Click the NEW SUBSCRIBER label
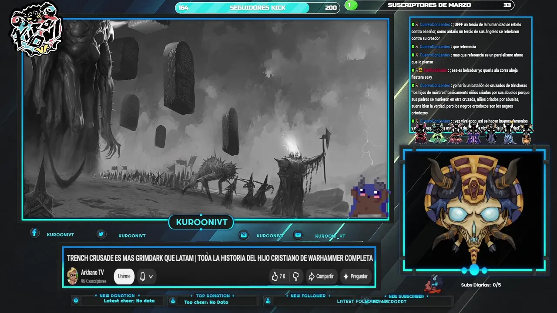The width and height of the screenshot is (557, 313). (406, 296)
